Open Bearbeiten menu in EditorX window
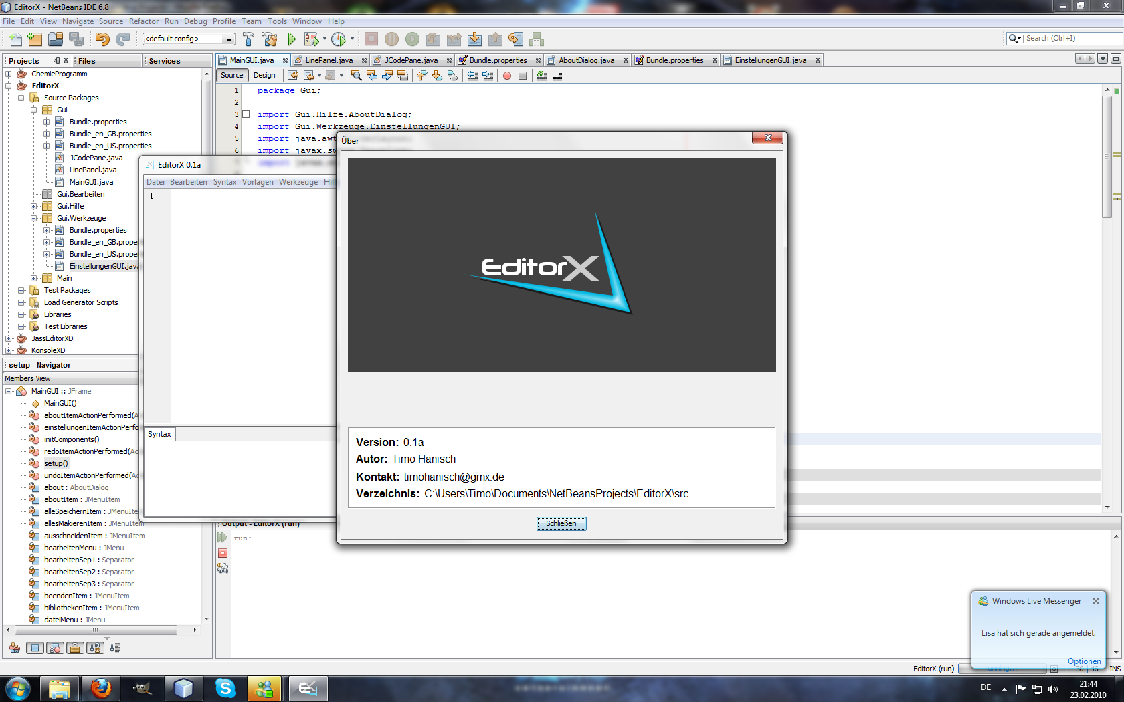Image resolution: width=1124 pixels, height=702 pixels. click(189, 182)
